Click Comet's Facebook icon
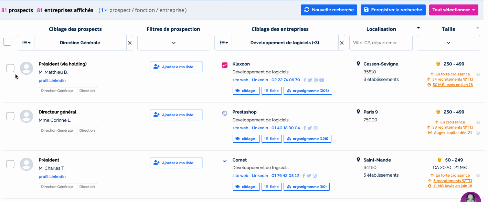 click(x=304, y=176)
